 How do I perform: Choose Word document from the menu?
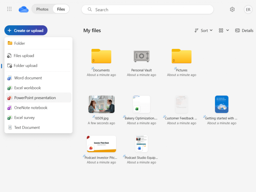28,78
